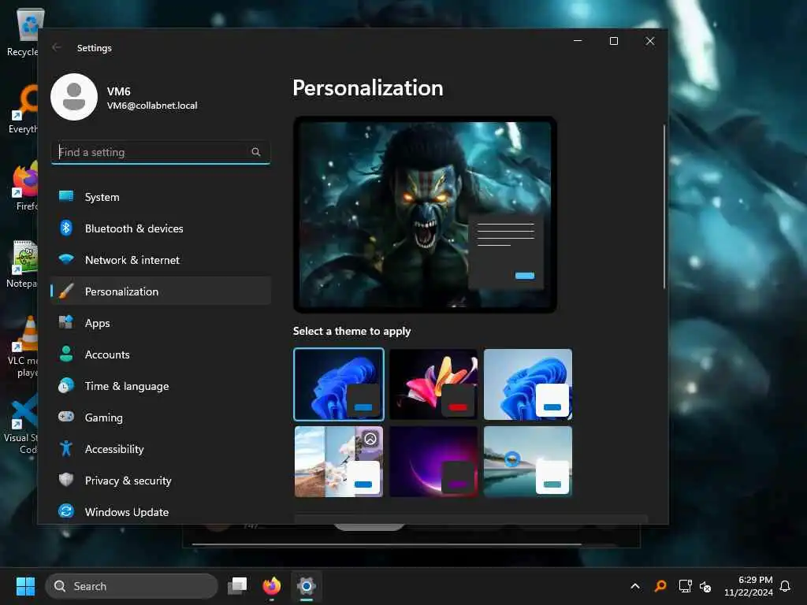Image resolution: width=807 pixels, height=605 pixels.
Task: Show hidden system tray icons
Action: [x=635, y=586]
